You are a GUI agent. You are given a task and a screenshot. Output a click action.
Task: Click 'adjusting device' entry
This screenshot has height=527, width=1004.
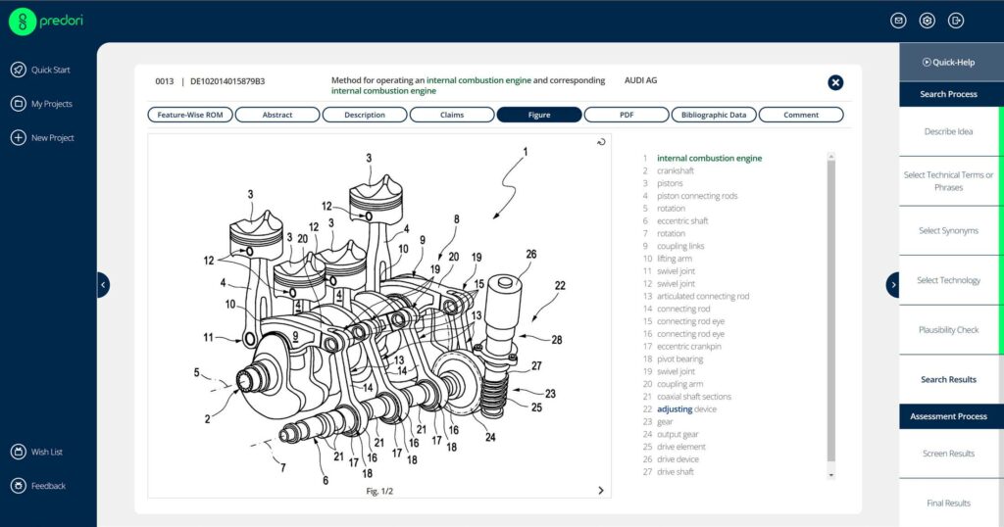pos(686,408)
